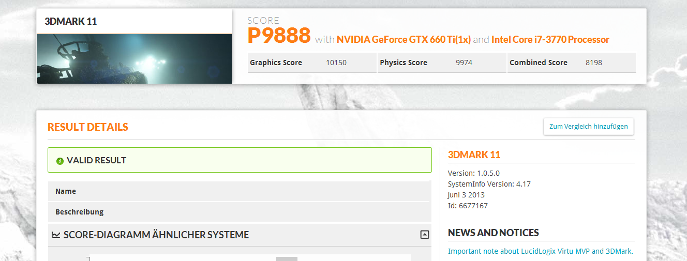Click the '3DMARK 11' title above the thumbnail
This screenshot has height=261, width=687.
tap(71, 21)
